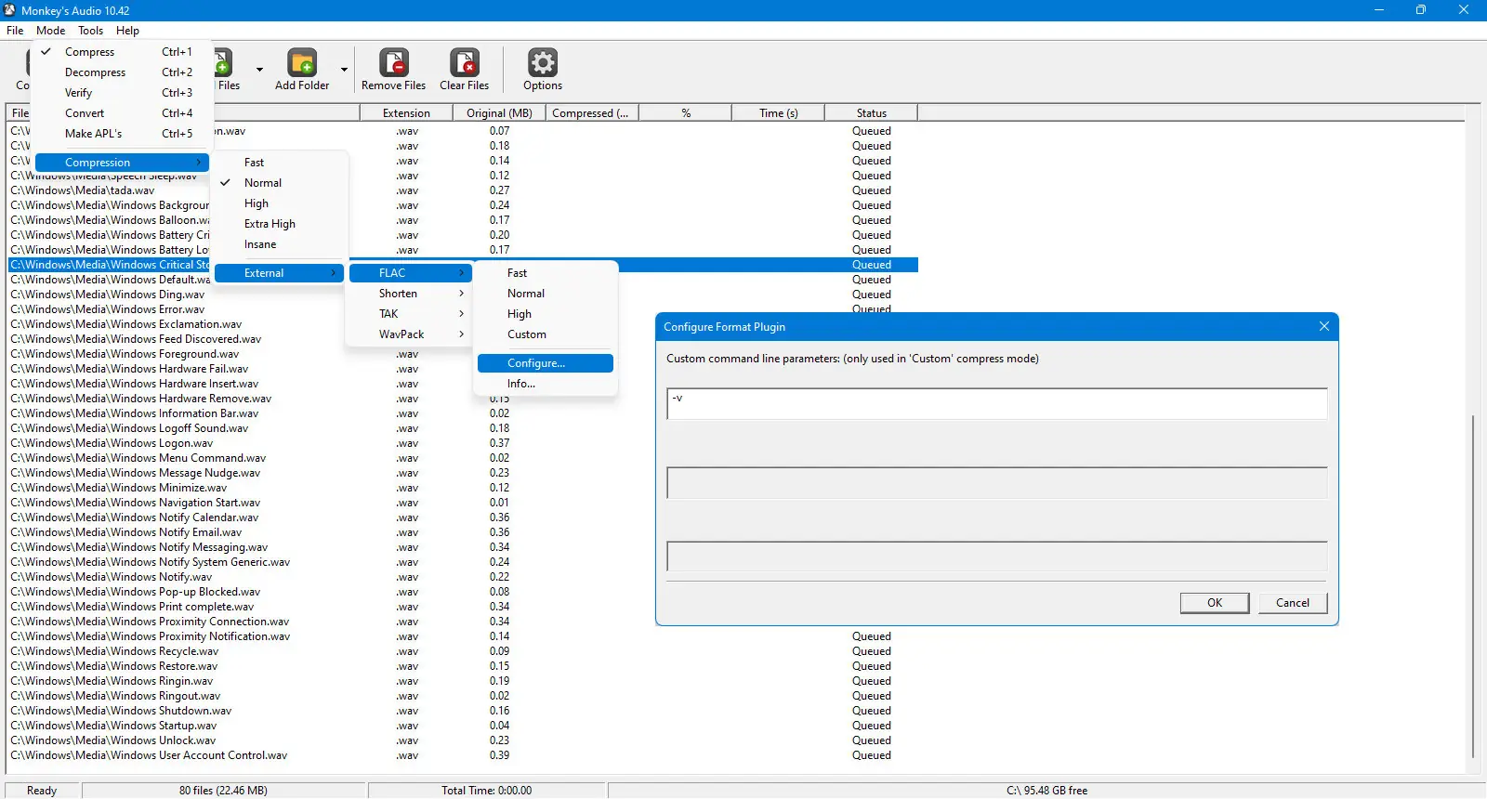
Task: Sort by the Original (MB) column header
Action: tap(499, 113)
